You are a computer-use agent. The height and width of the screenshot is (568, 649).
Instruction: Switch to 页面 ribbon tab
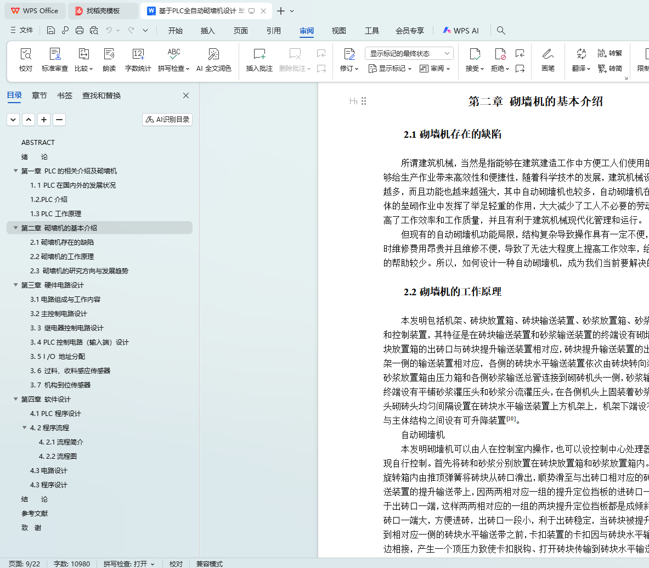tap(241, 31)
